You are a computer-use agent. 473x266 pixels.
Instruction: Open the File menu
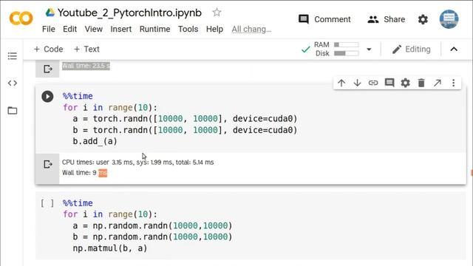pyautogui.click(x=49, y=29)
